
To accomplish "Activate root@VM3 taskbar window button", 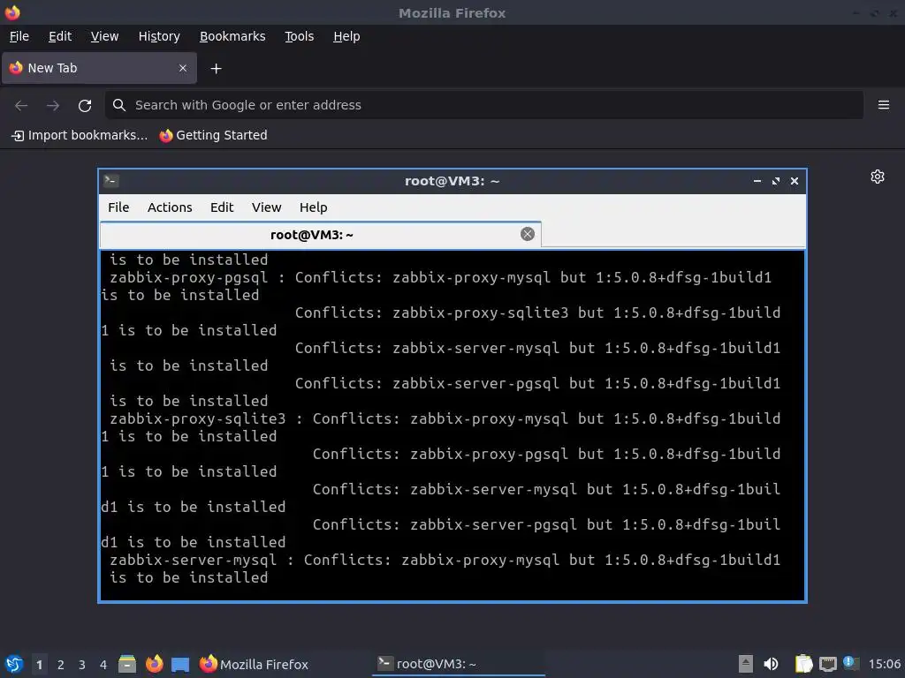I will (x=459, y=664).
